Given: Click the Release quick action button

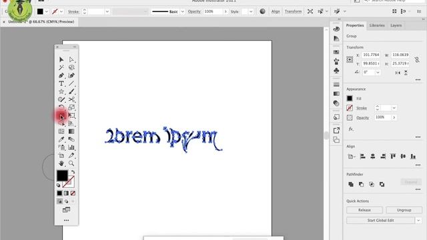Looking at the screenshot, I should coord(364,210).
